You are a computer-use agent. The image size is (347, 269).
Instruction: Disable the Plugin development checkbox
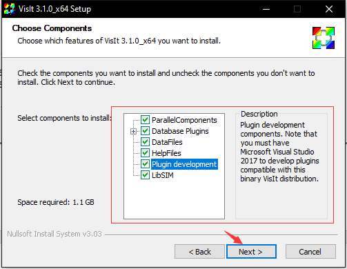[145, 164]
